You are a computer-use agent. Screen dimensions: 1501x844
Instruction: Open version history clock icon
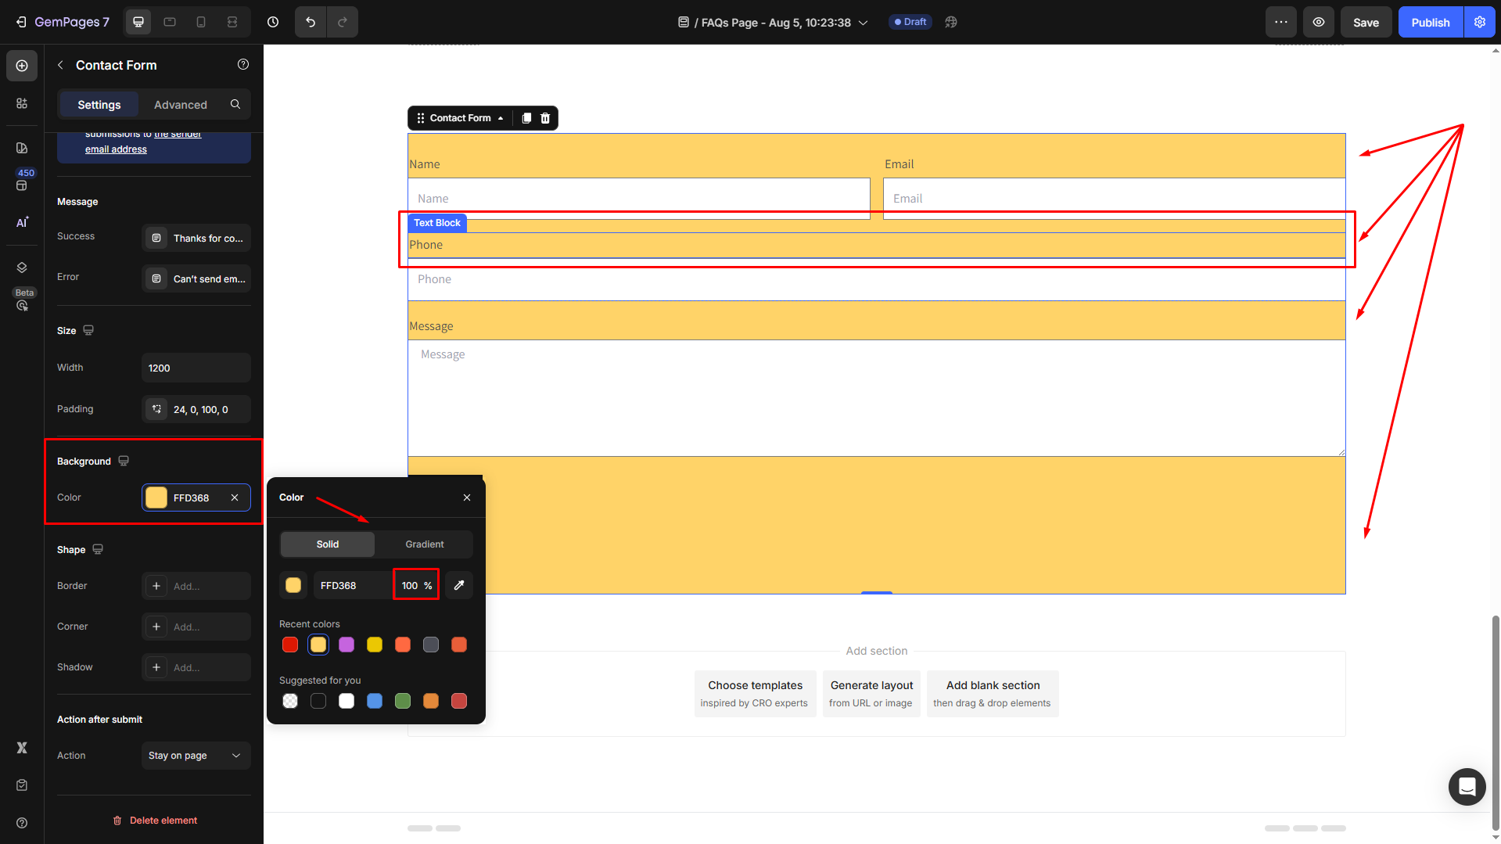[273, 22]
